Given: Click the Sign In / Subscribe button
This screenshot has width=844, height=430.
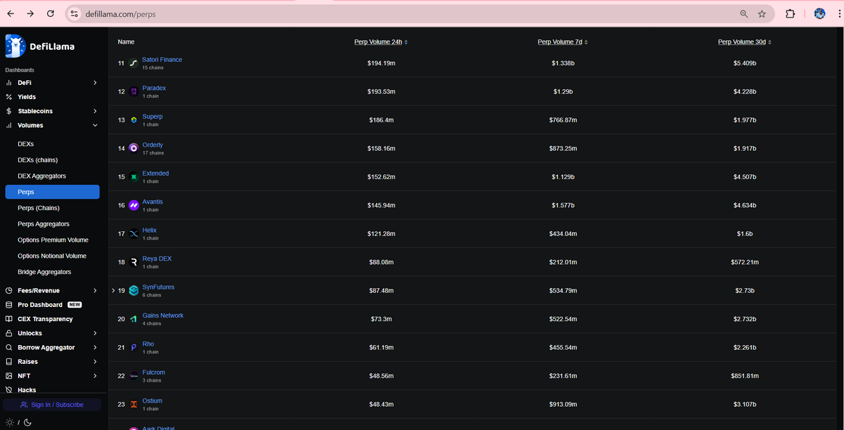Looking at the screenshot, I should click(x=52, y=405).
